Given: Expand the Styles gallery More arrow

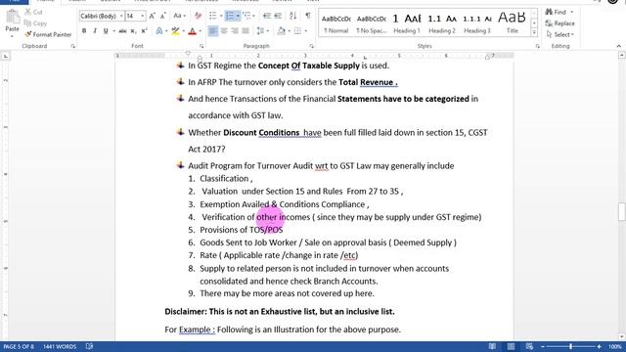Looking at the screenshot, I should point(534,32).
